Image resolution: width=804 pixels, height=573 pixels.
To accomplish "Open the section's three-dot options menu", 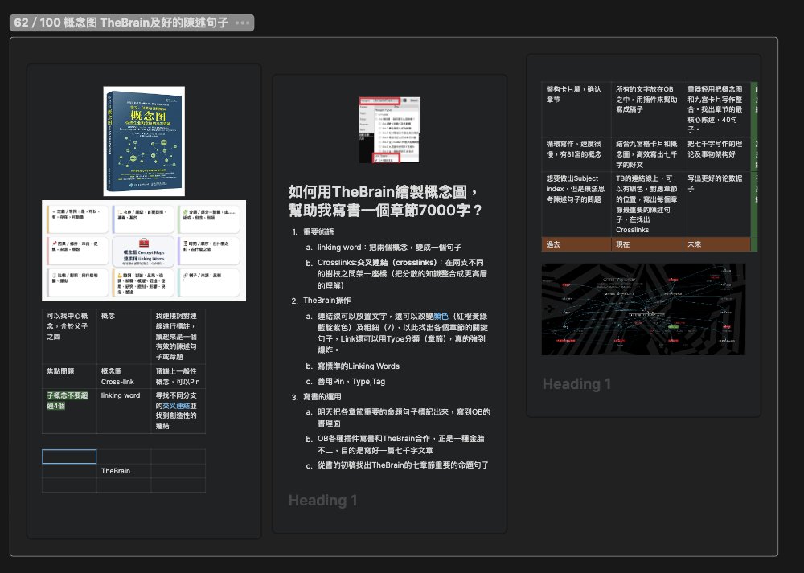I will click(243, 23).
